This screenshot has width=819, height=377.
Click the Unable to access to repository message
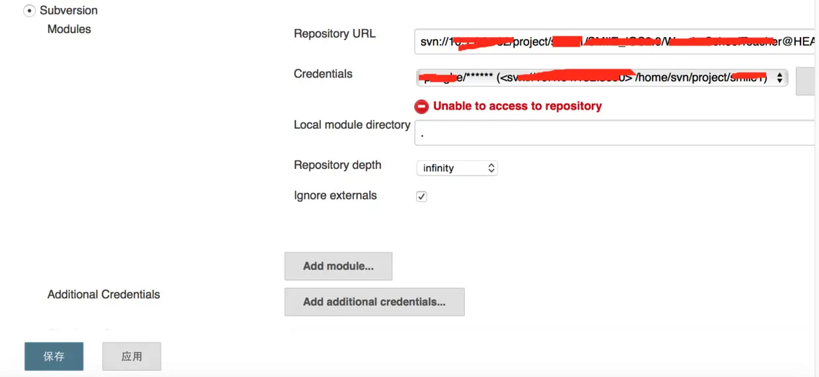(517, 106)
